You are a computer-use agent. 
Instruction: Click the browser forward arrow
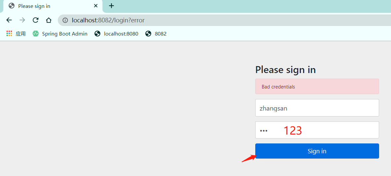pos(22,20)
